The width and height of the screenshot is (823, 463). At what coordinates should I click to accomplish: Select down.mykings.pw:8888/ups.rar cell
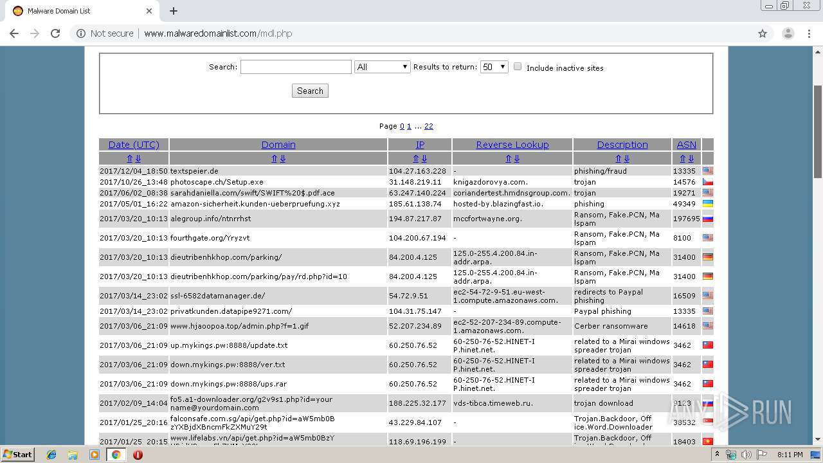pyautogui.click(x=278, y=384)
